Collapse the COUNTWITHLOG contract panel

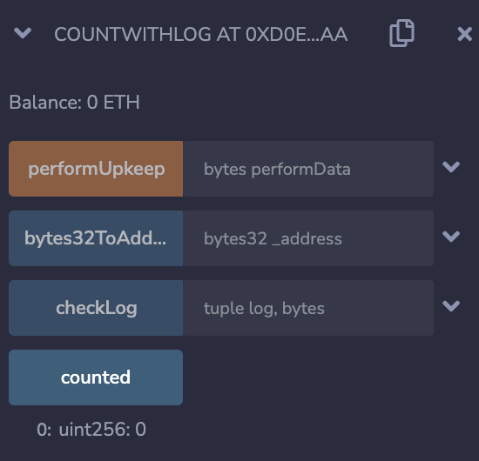click(x=23, y=33)
